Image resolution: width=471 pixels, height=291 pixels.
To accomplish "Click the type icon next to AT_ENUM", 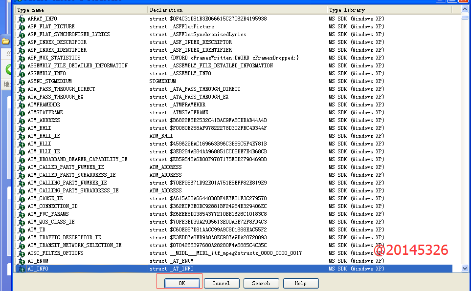I will tap(21, 261).
